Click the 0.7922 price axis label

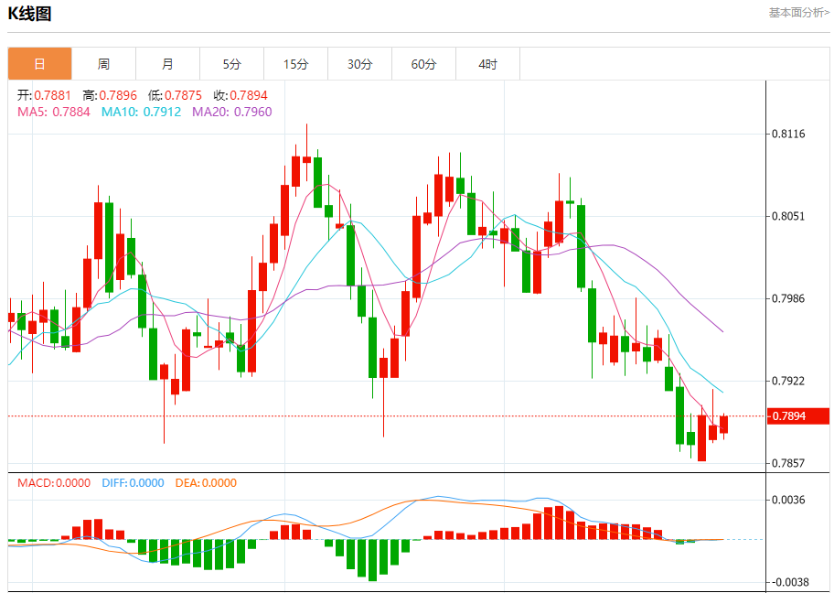[x=788, y=381]
